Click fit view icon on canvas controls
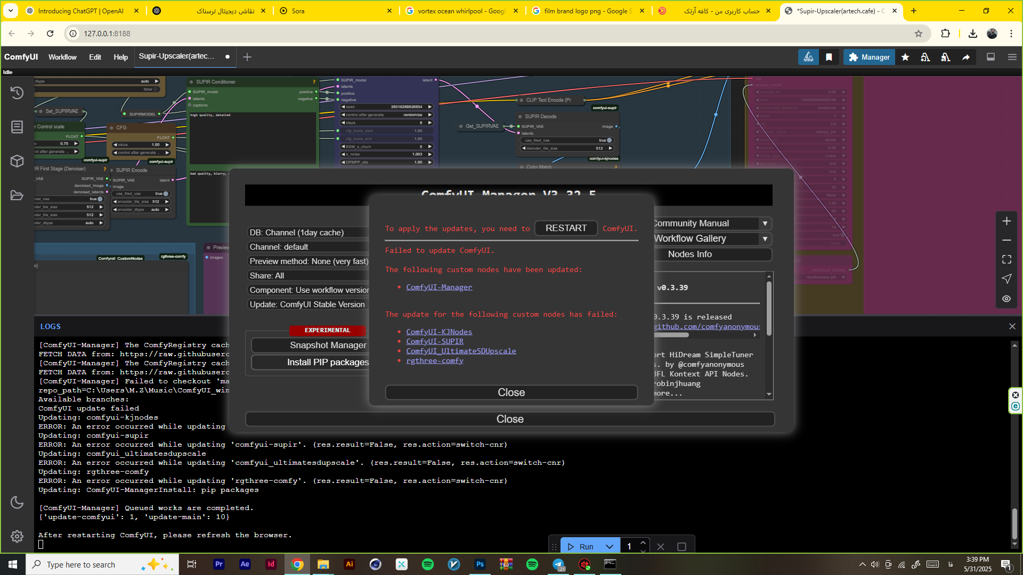Screen dimensions: 1023x575 (1006, 259)
